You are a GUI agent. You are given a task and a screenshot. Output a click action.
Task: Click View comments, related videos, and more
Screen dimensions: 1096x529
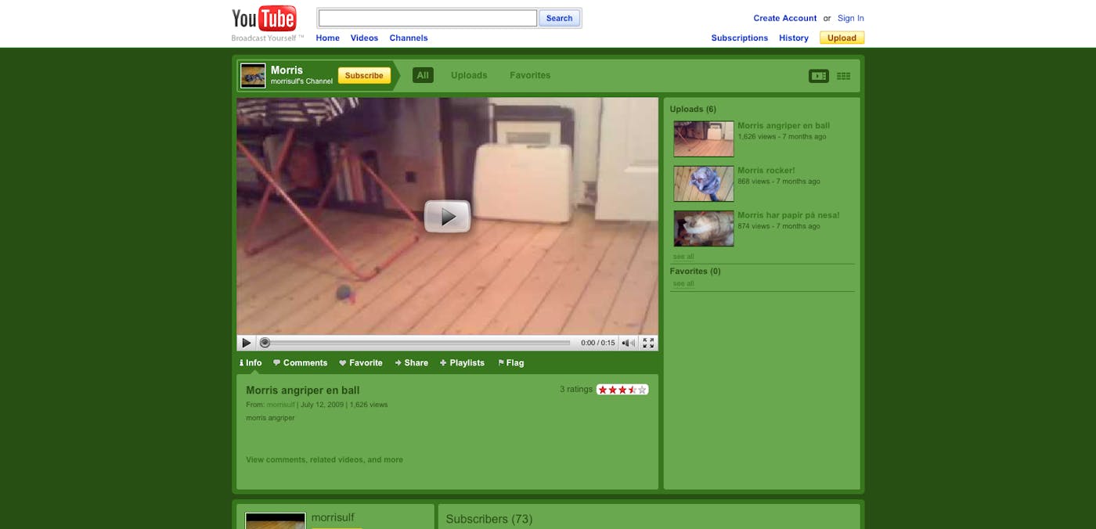324,460
